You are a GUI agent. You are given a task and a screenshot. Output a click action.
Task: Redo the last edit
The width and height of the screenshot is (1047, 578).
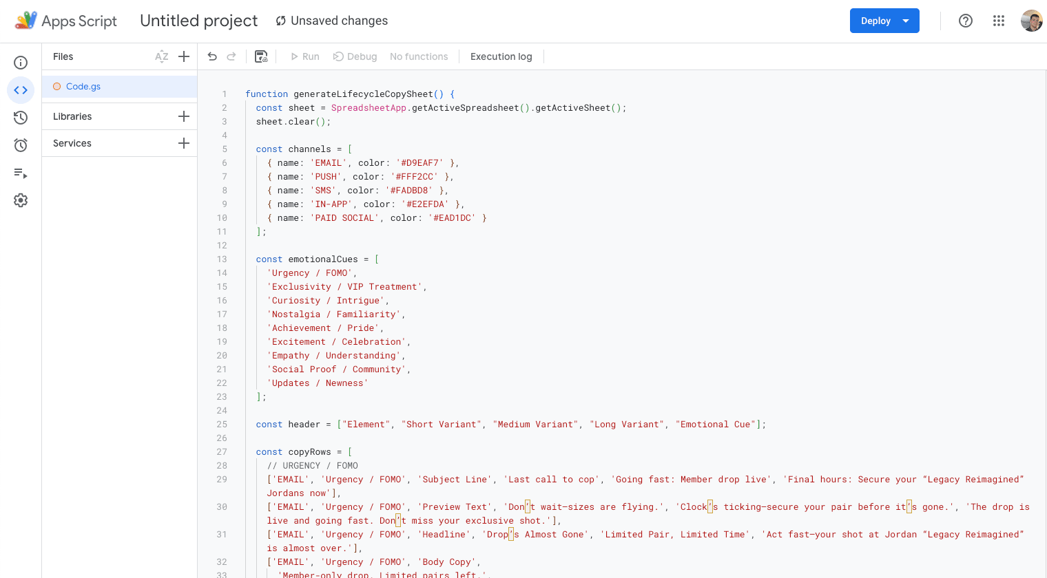[231, 56]
